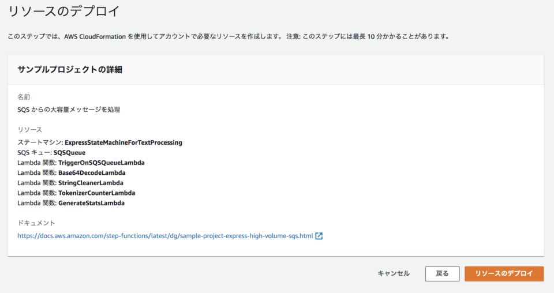The height and width of the screenshot is (293, 554).
Task: Click the AWS CloudFormation text in description
Action: [95, 36]
